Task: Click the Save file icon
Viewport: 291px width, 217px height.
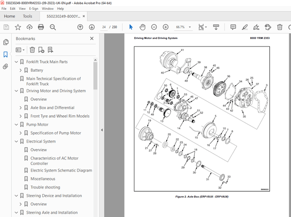Action: click(x=6, y=27)
